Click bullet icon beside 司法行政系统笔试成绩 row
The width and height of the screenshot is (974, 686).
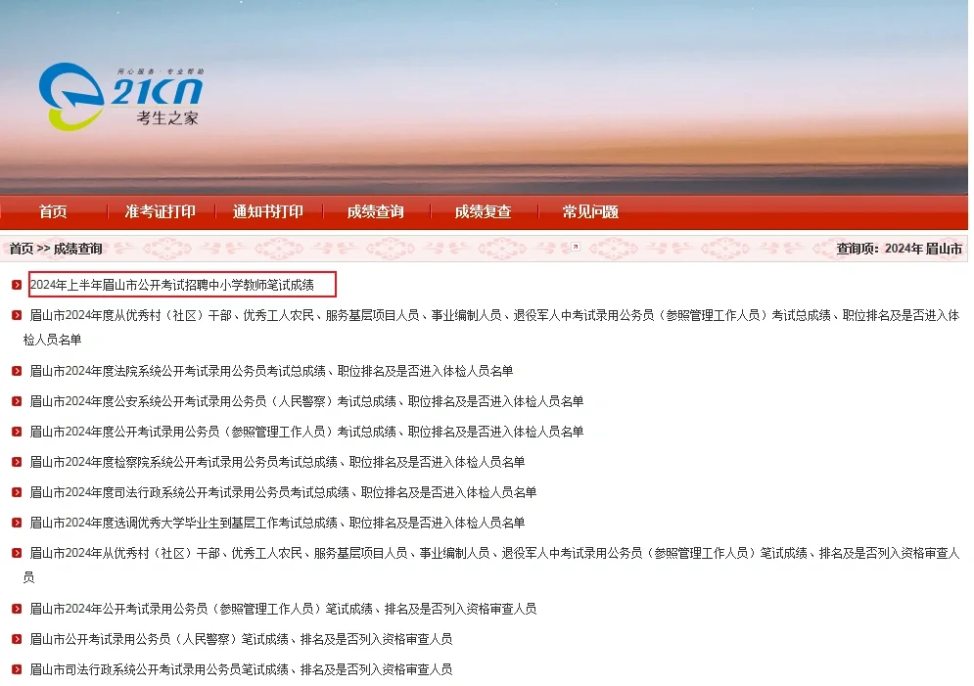point(17,669)
